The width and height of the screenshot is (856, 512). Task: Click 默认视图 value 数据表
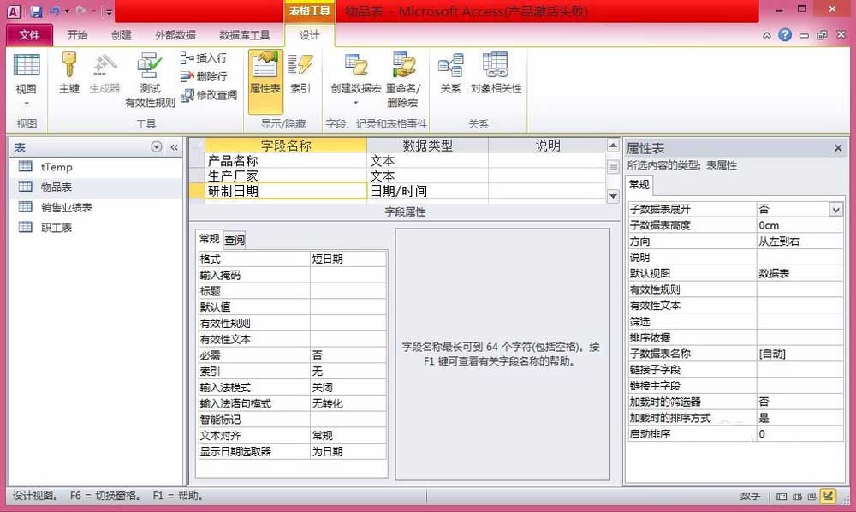(x=800, y=273)
